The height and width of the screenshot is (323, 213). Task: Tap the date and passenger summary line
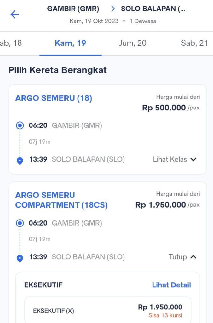(x=113, y=21)
